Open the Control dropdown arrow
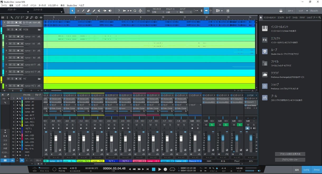322x174 pixels. (x=61, y=12)
